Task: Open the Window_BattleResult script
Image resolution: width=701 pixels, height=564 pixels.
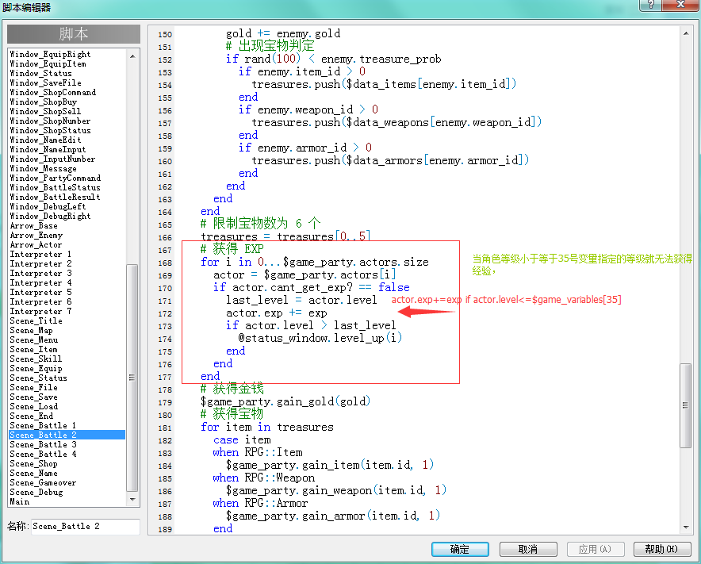Action: click(x=55, y=197)
